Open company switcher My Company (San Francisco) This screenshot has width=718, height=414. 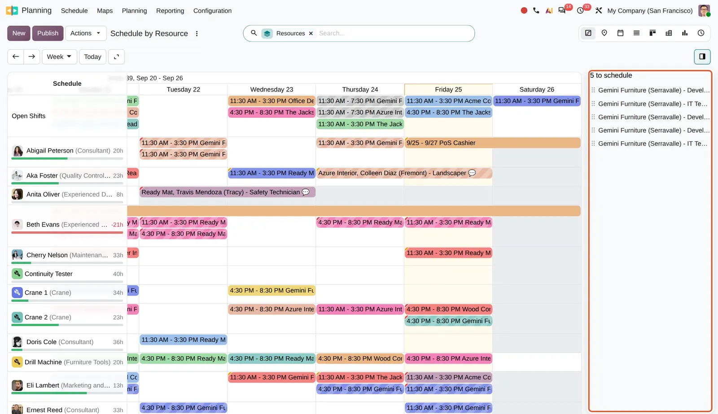point(650,11)
